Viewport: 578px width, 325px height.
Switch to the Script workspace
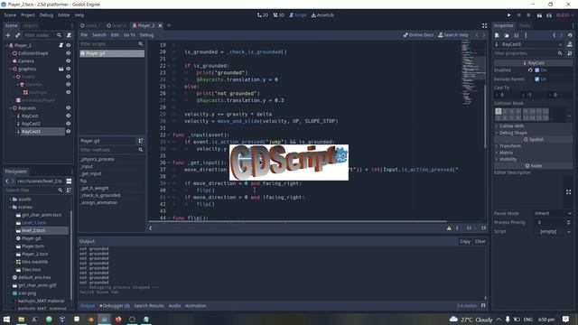(x=298, y=15)
